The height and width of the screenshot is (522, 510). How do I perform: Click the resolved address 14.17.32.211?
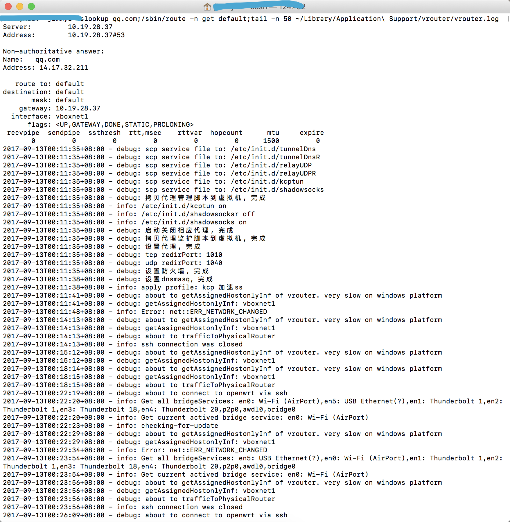[64, 67]
